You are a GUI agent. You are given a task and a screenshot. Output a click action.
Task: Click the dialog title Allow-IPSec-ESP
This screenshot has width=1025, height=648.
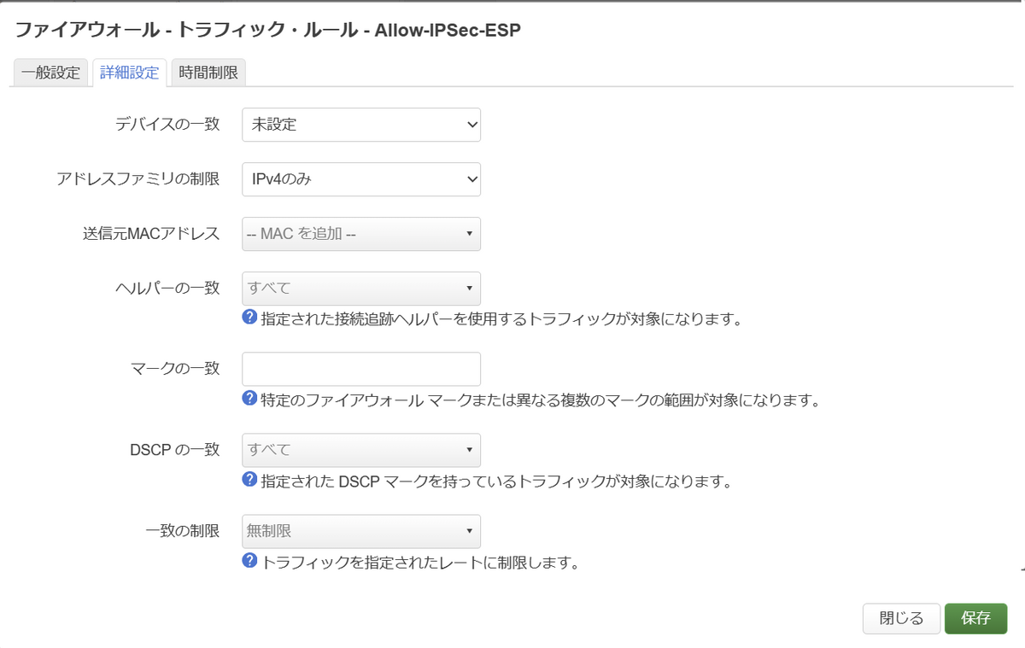[267, 30]
